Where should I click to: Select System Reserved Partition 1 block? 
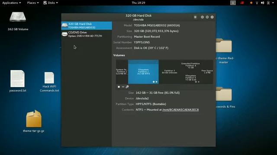pos(122,72)
